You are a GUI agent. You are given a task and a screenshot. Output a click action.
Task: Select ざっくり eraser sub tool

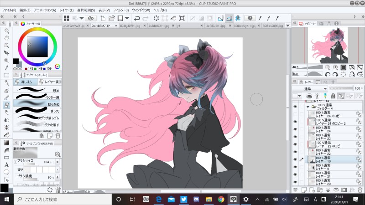tap(37, 111)
